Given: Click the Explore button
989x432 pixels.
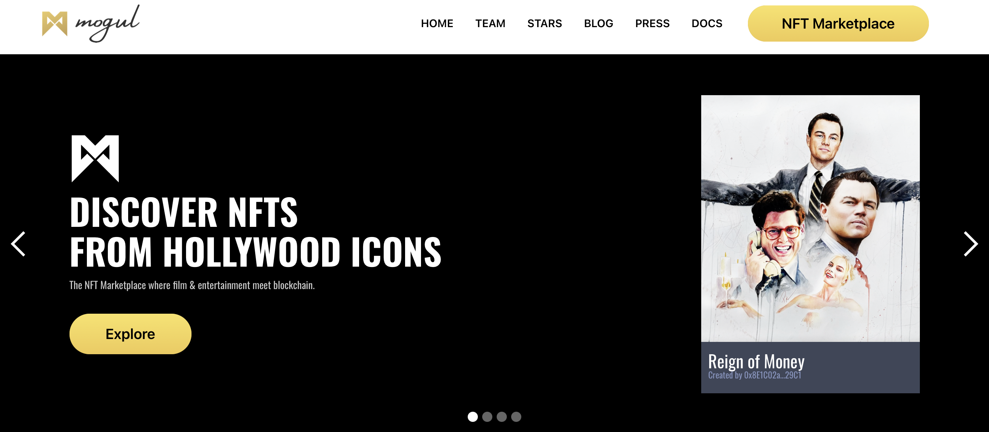Looking at the screenshot, I should (x=130, y=334).
